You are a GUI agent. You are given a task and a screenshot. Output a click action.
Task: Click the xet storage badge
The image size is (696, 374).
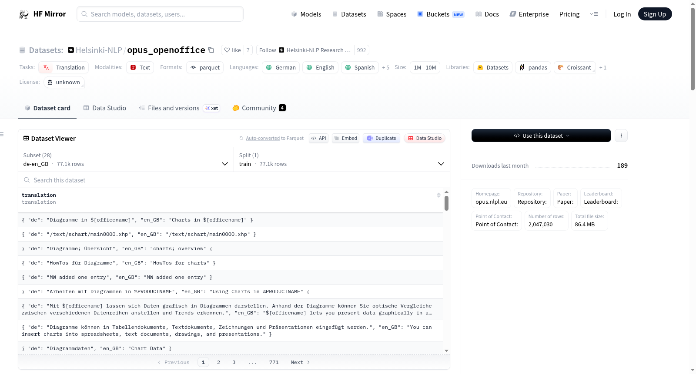pos(212,108)
